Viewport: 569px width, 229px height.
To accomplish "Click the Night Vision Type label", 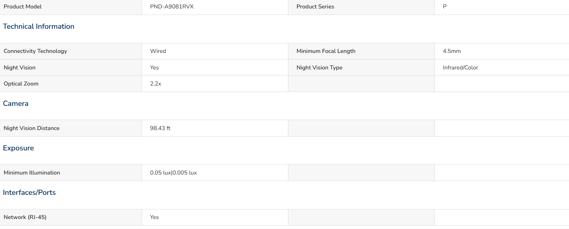I will tap(319, 68).
